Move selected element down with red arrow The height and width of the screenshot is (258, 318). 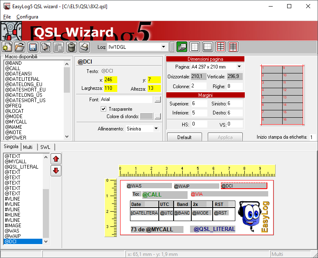(56, 171)
